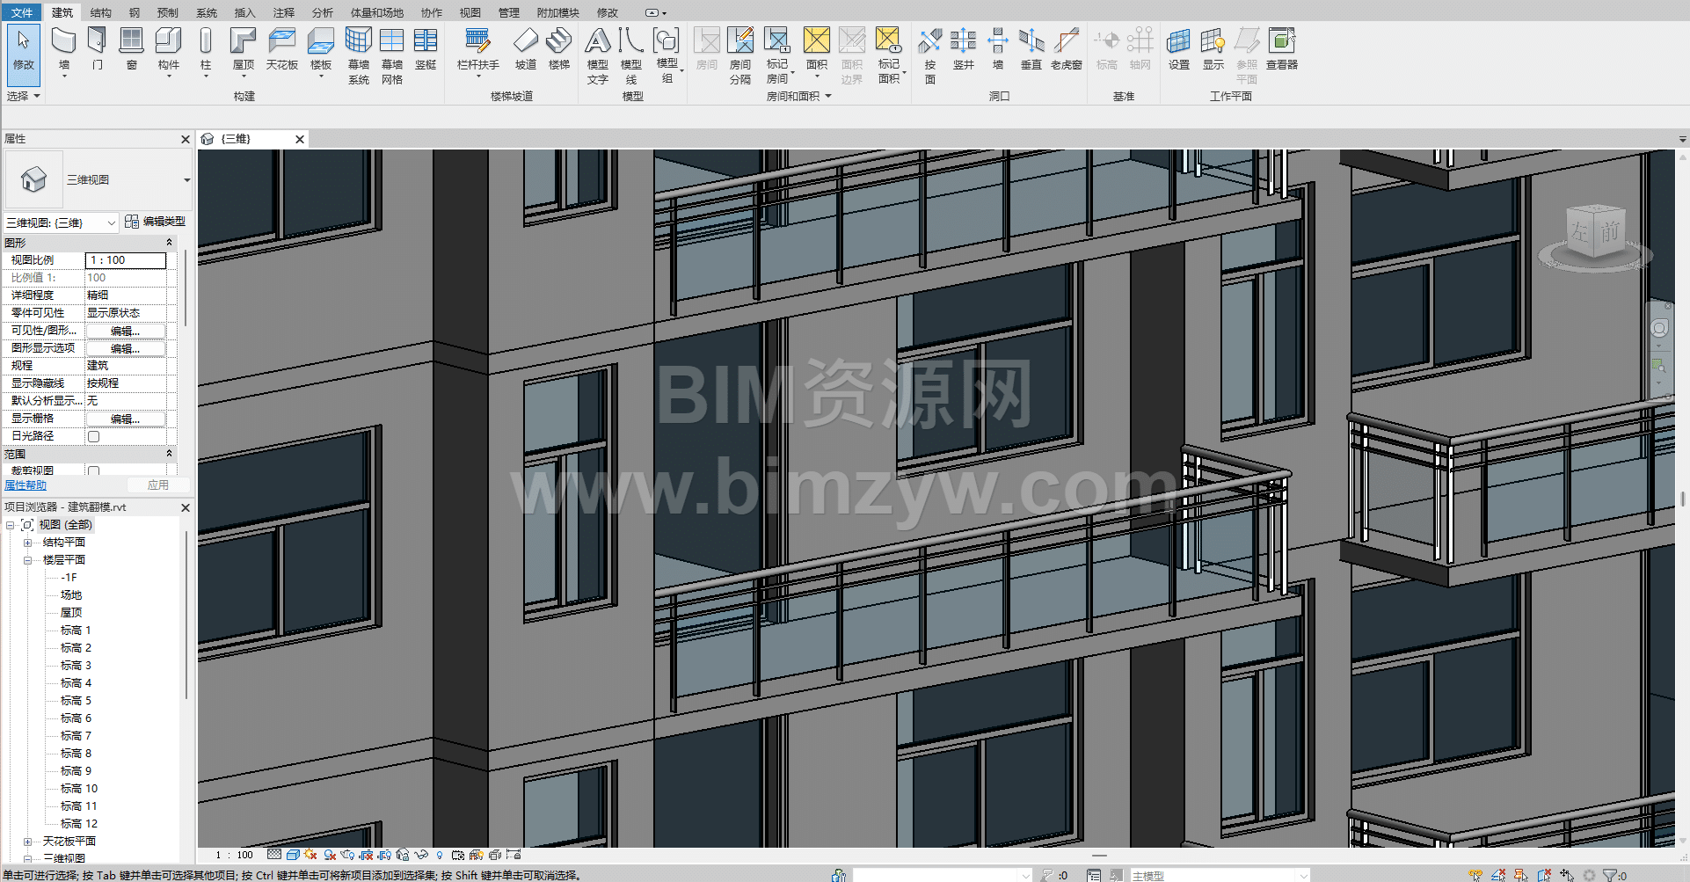Open the 注释 ribbon tab
Image resolution: width=1690 pixels, height=882 pixels.
(x=283, y=12)
